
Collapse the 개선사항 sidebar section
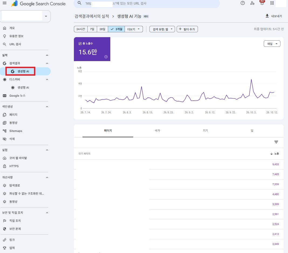(x=47, y=177)
